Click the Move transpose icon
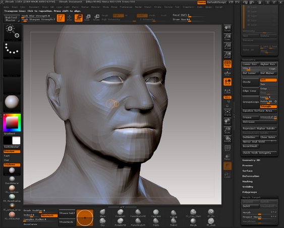The width and height of the screenshot is (284, 228). coord(78,18)
